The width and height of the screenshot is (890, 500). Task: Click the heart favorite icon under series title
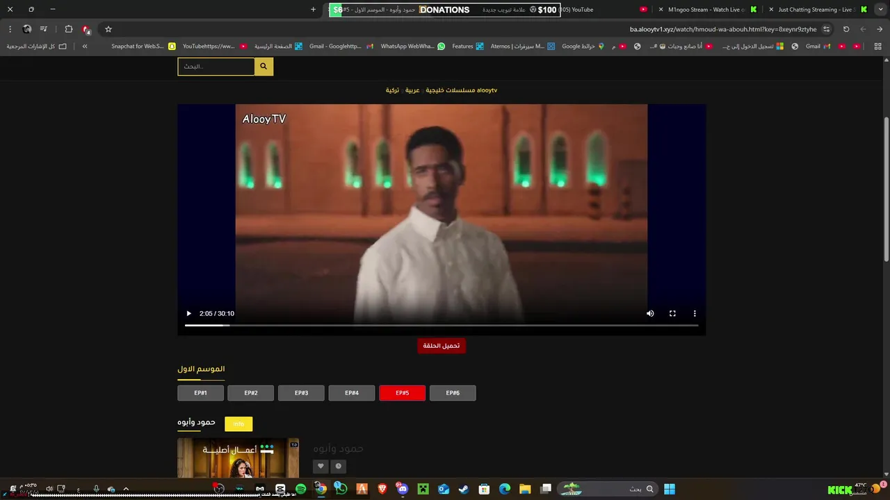tap(321, 467)
